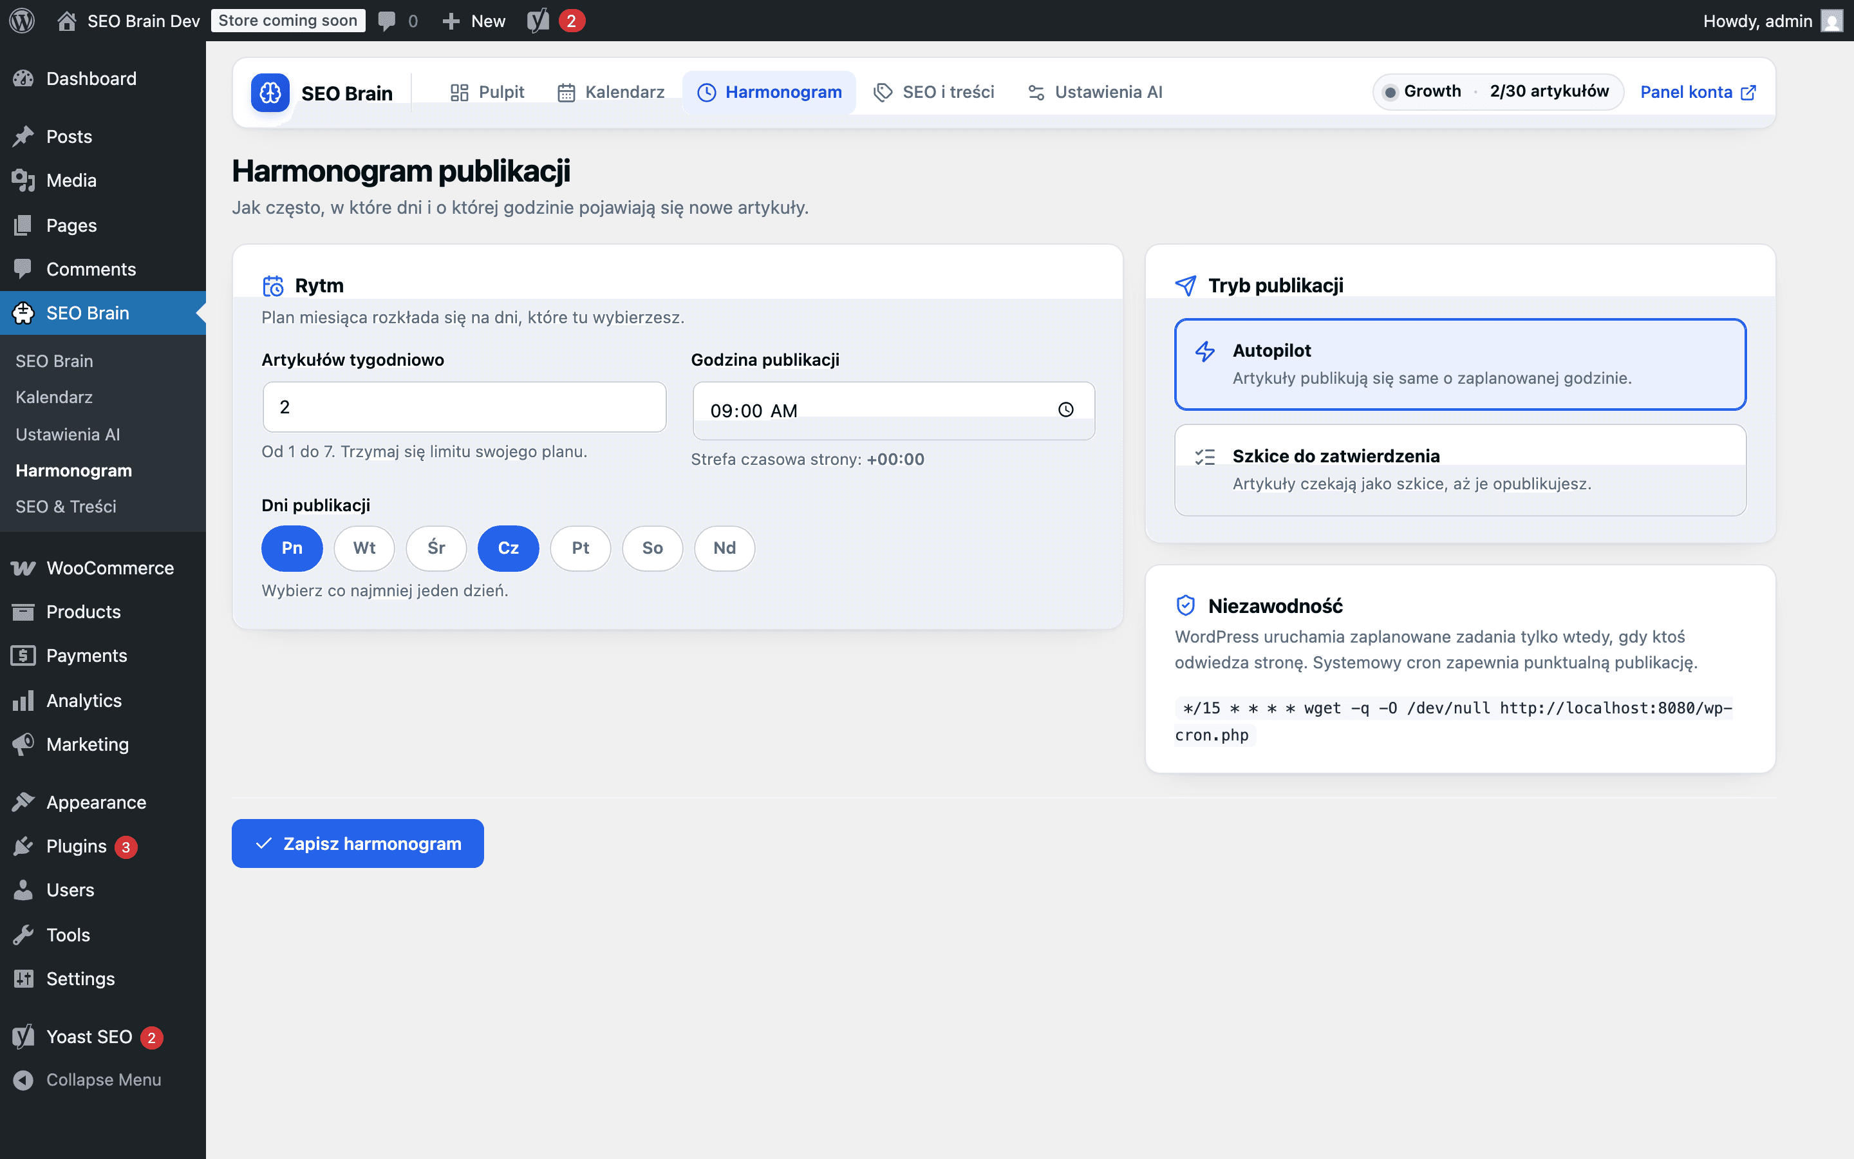Click the clock icon in time field
The image size is (1854, 1159).
(1065, 410)
